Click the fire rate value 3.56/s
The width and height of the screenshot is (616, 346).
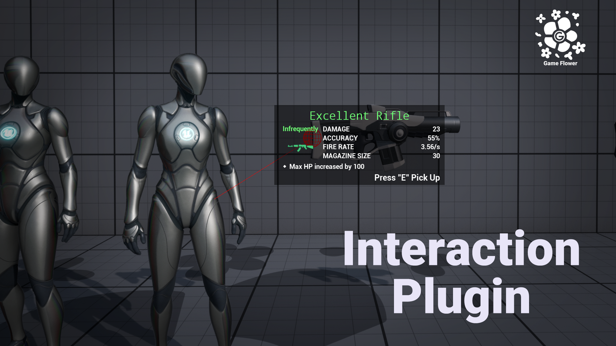[x=430, y=147]
